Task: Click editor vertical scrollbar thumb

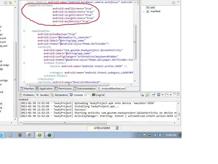Action: tap(135, 42)
